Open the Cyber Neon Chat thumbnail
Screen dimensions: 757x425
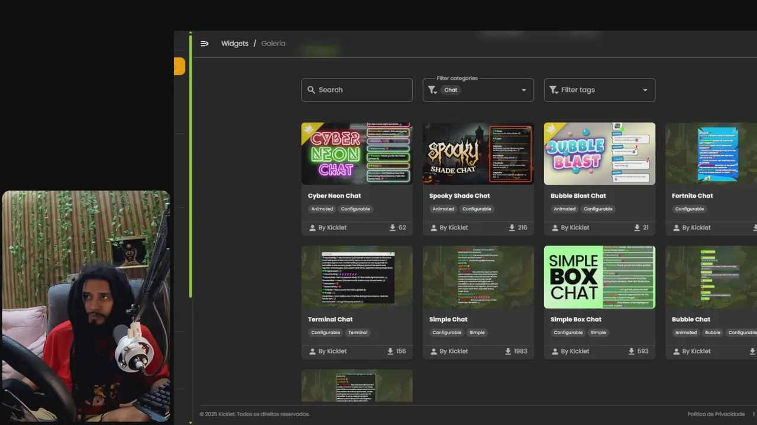[x=357, y=153]
